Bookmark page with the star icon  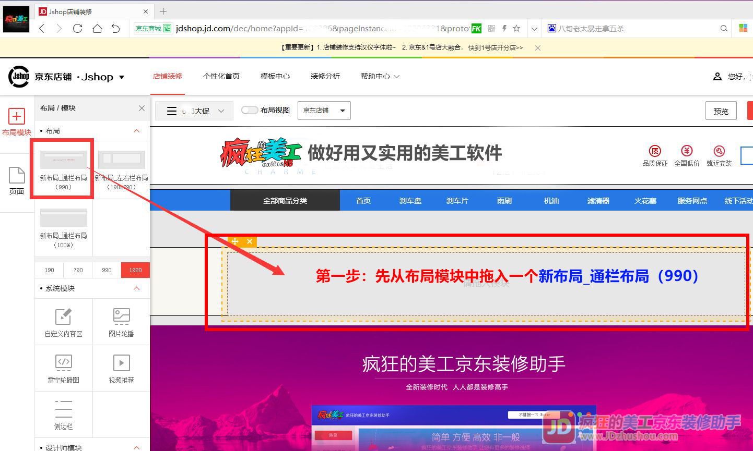click(x=516, y=29)
